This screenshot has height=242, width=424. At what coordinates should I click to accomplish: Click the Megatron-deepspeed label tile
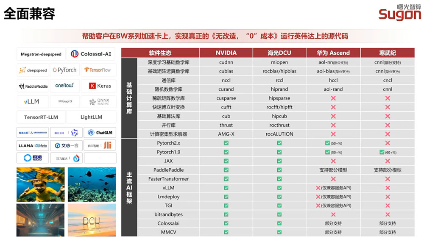(41, 54)
